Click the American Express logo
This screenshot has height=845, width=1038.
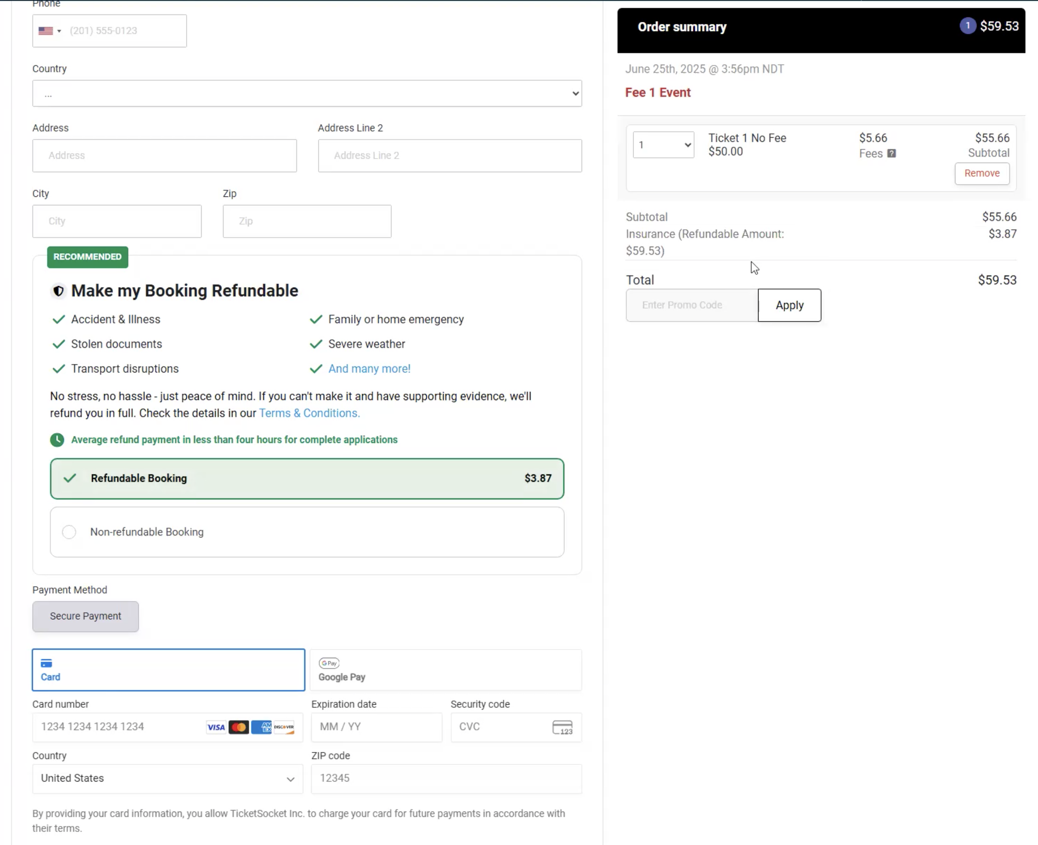tap(261, 727)
